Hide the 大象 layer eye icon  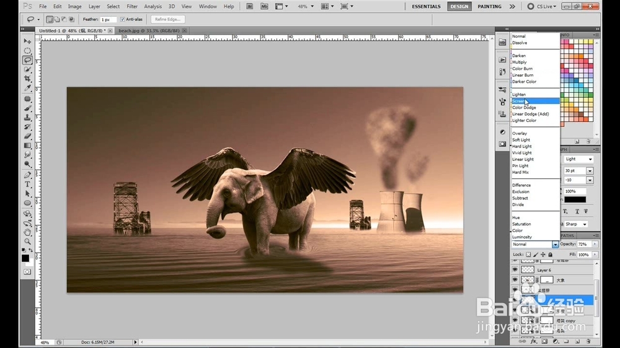(515, 280)
